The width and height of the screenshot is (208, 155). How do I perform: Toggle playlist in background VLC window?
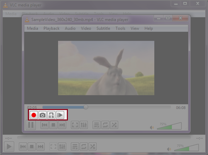pyautogui.click(x=75, y=147)
